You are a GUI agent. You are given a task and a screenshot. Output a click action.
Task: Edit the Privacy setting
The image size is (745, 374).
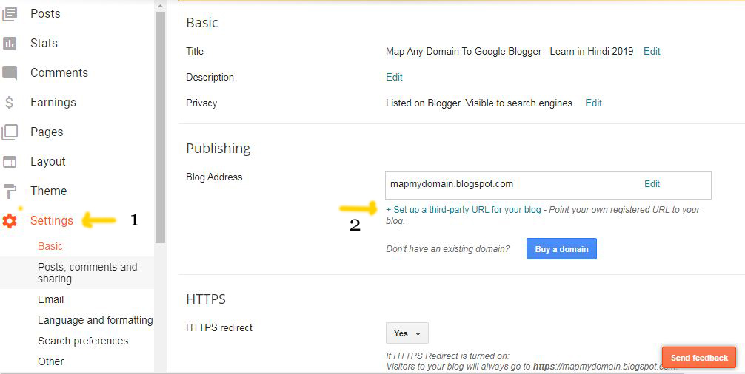pos(593,103)
